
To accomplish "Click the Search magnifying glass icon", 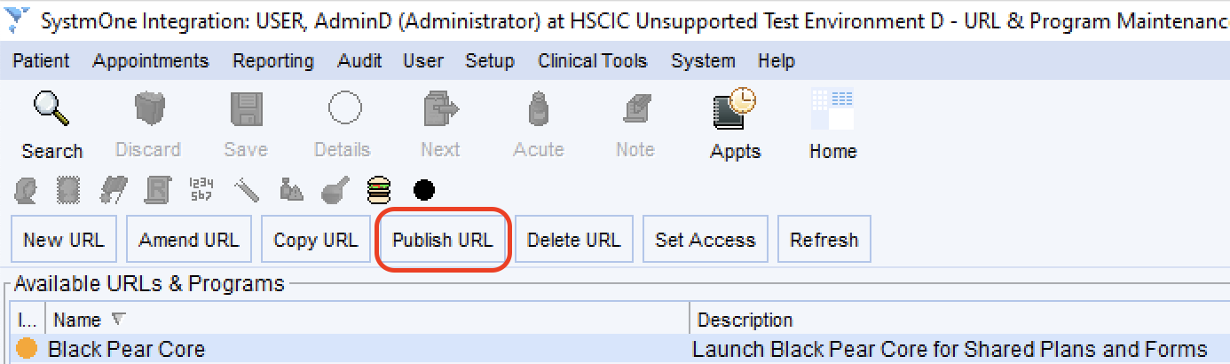I will click(x=51, y=108).
